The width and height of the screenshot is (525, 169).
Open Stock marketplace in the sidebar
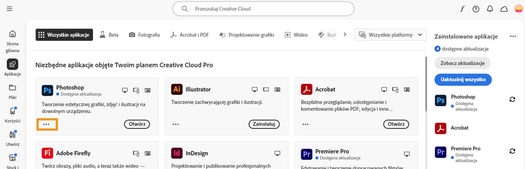(13, 161)
